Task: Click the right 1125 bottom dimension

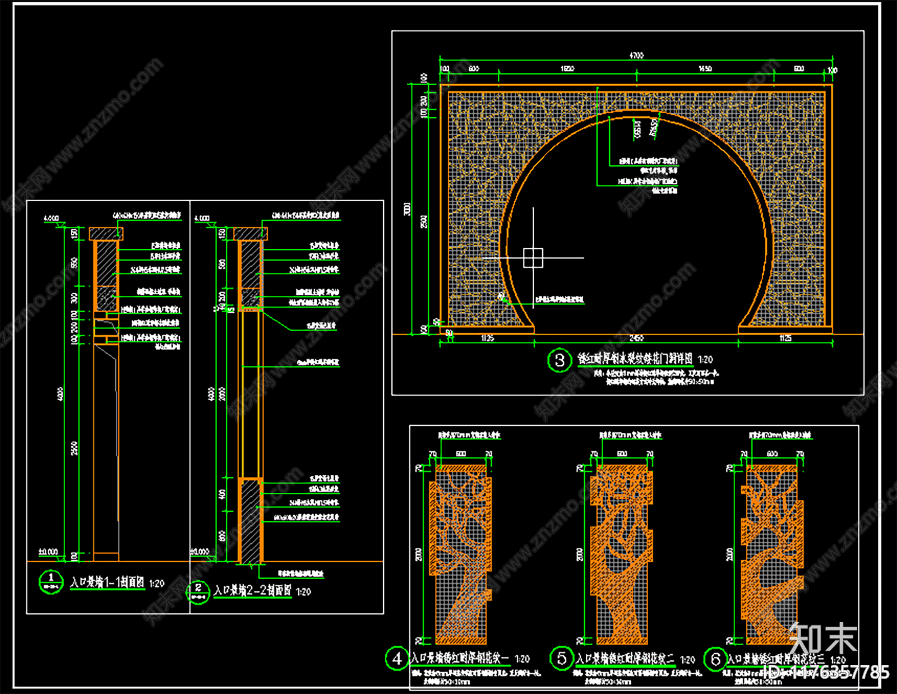Action: [785, 338]
